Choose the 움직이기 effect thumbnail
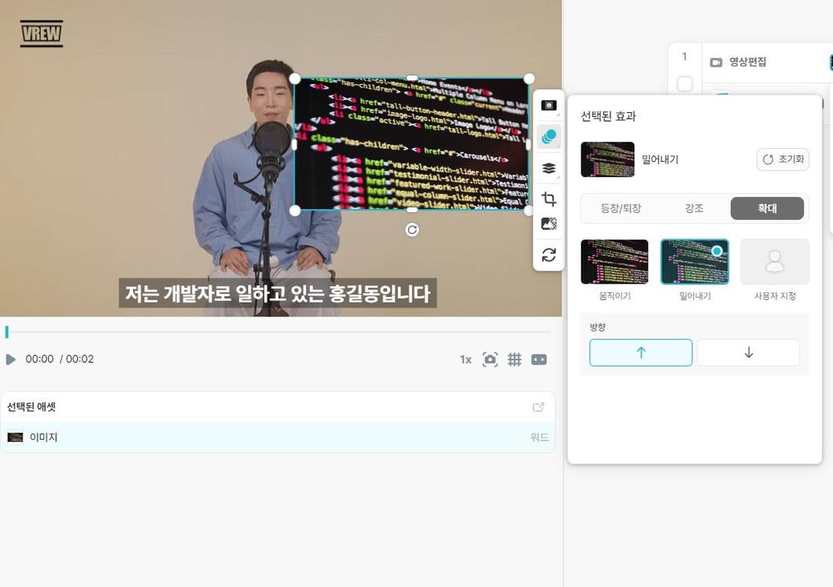Viewport: 833px width, 587px height. click(614, 262)
